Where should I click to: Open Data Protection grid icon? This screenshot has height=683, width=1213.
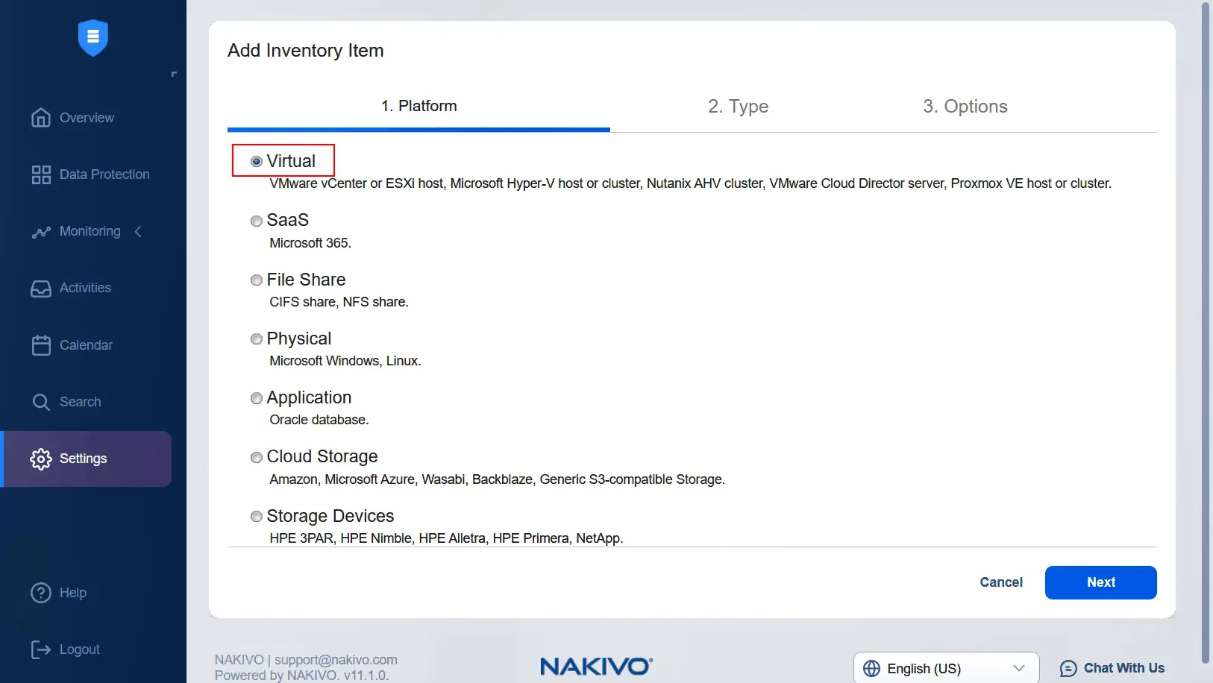click(41, 174)
